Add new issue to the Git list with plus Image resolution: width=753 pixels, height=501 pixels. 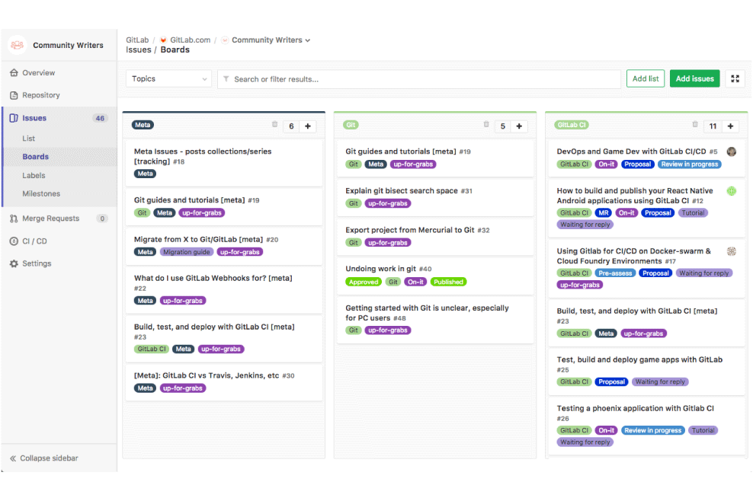[x=519, y=126]
